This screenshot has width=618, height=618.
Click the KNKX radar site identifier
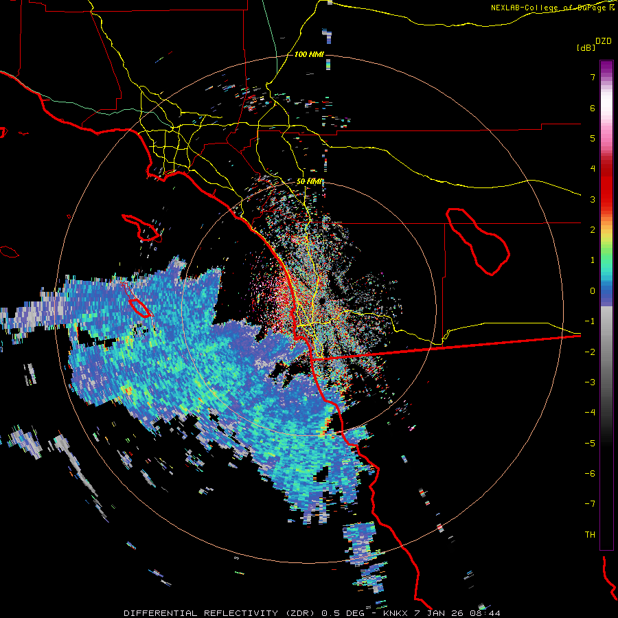pyautogui.click(x=396, y=613)
